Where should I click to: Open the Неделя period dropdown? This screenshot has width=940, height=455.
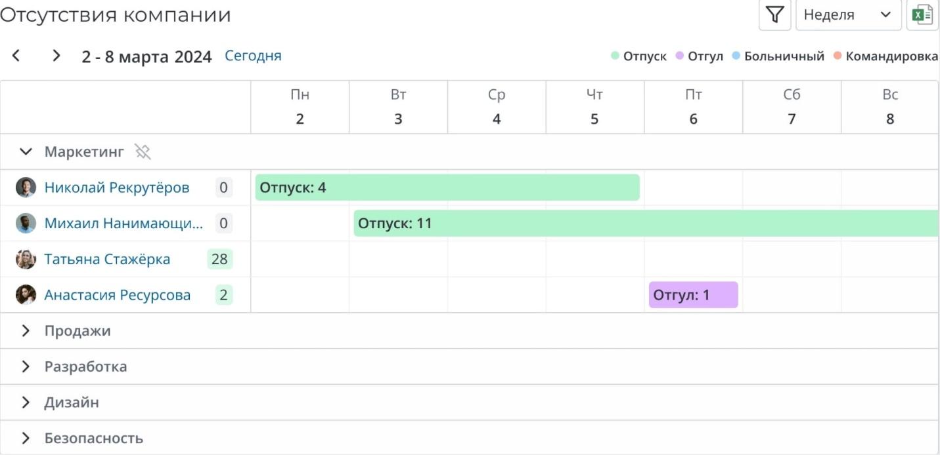[847, 15]
